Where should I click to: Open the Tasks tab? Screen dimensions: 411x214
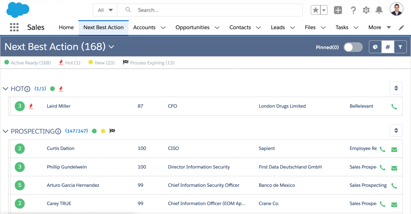pos(342,28)
